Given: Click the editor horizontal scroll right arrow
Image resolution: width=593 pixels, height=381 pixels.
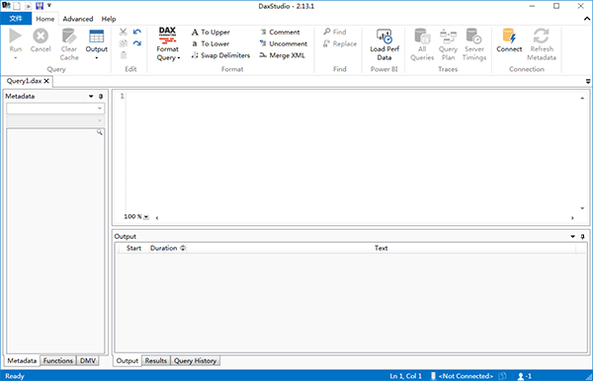Looking at the screenshot, I should [572, 218].
